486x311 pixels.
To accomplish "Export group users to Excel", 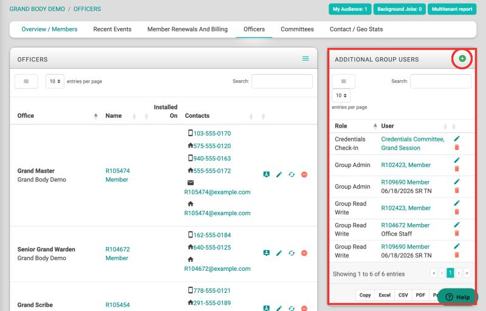I will (x=385, y=295).
